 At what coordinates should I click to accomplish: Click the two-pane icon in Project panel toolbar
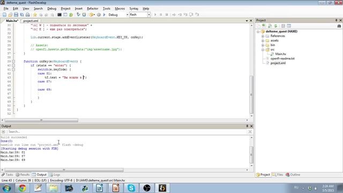click(x=289, y=26)
